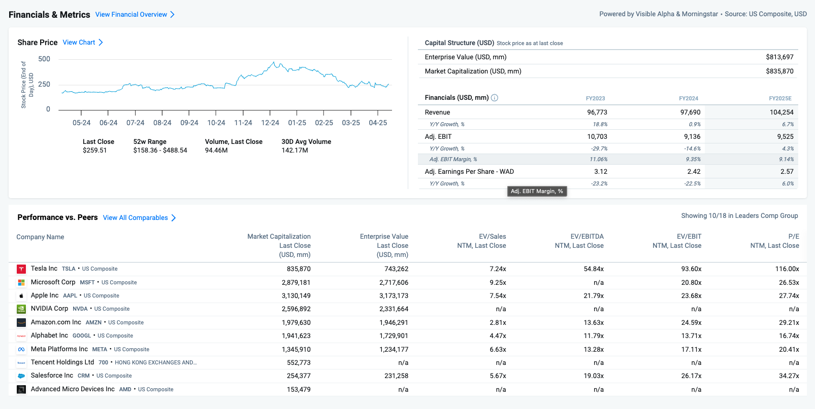Screen dimensions: 815x409
Task: Click the NVIDIA logo icon
Action: pos(21,309)
